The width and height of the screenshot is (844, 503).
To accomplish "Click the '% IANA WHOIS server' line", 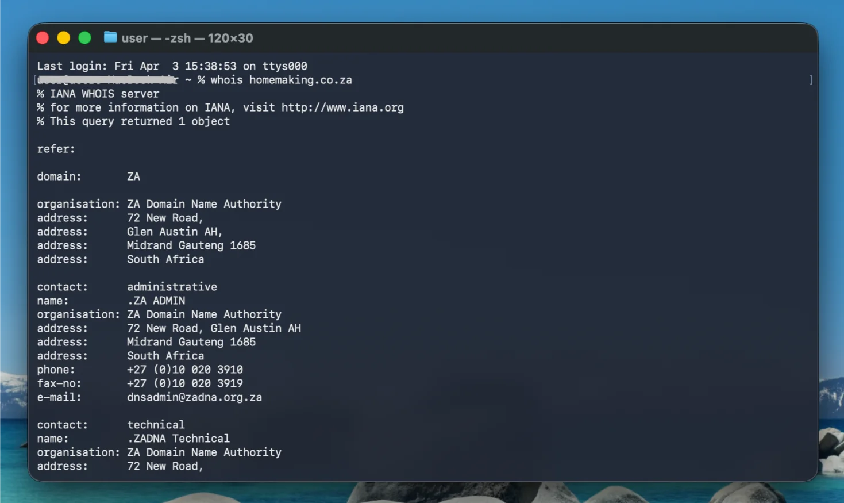I will (x=98, y=94).
